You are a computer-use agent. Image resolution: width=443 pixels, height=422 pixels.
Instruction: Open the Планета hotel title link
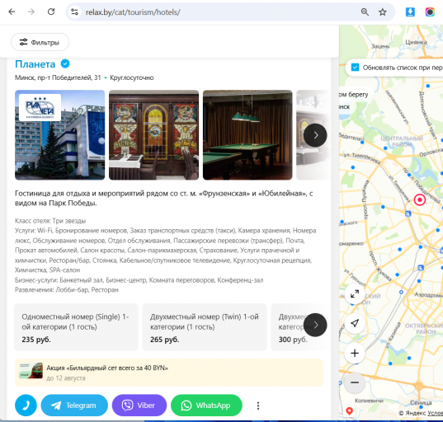pos(35,64)
